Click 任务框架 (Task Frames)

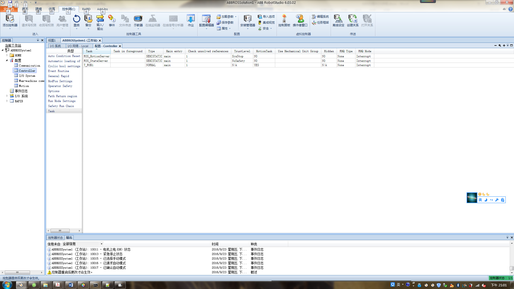point(320,22)
